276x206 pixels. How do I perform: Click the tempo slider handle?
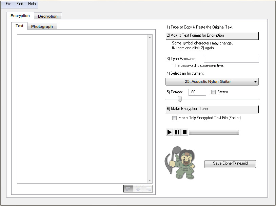180,99
